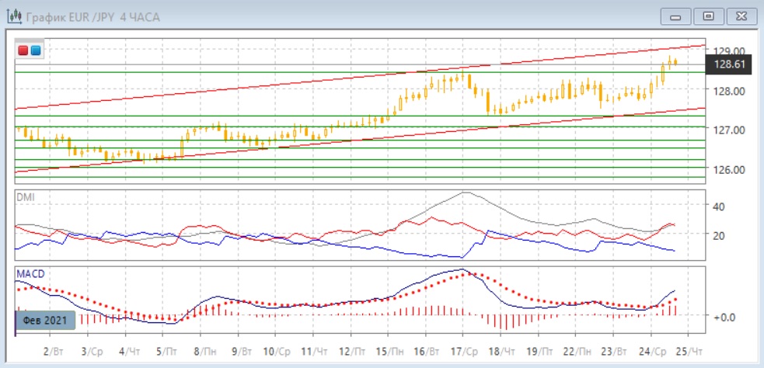Click the 126.00 price axis level
764x368 pixels.
(729, 170)
